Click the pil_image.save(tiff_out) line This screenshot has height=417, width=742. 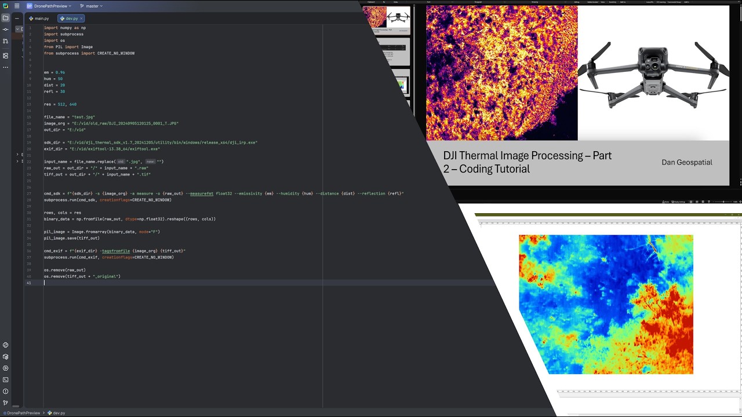(72, 238)
